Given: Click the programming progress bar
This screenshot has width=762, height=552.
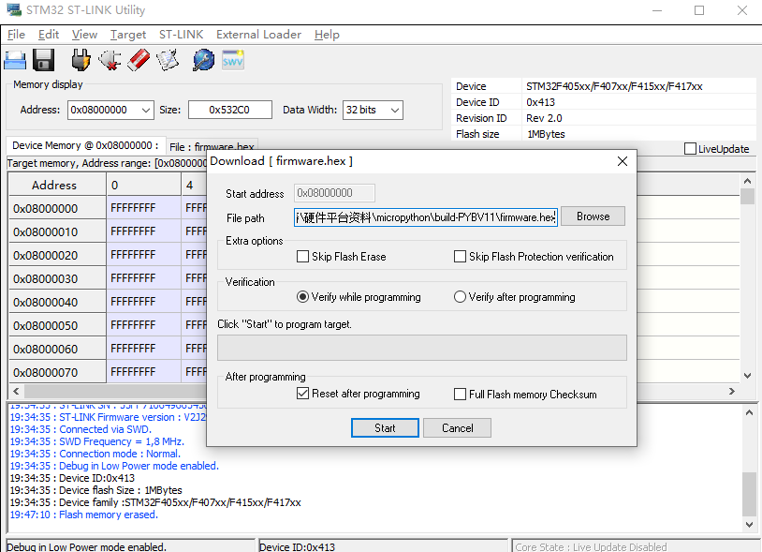Looking at the screenshot, I should pyautogui.click(x=422, y=348).
